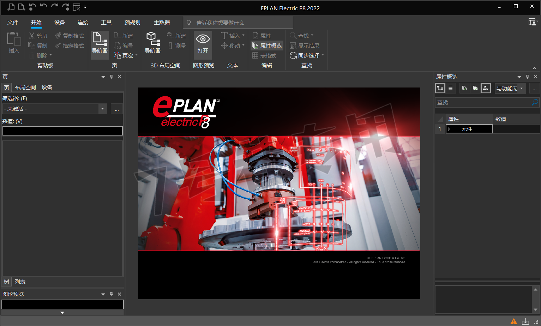Click the 数值 column header
Viewport: 541px width, 326px height.
pos(516,119)
